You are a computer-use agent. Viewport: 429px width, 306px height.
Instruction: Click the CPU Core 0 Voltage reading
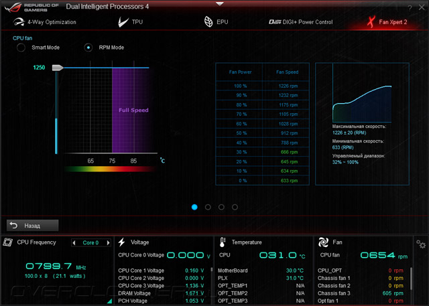tap(188, 255)
